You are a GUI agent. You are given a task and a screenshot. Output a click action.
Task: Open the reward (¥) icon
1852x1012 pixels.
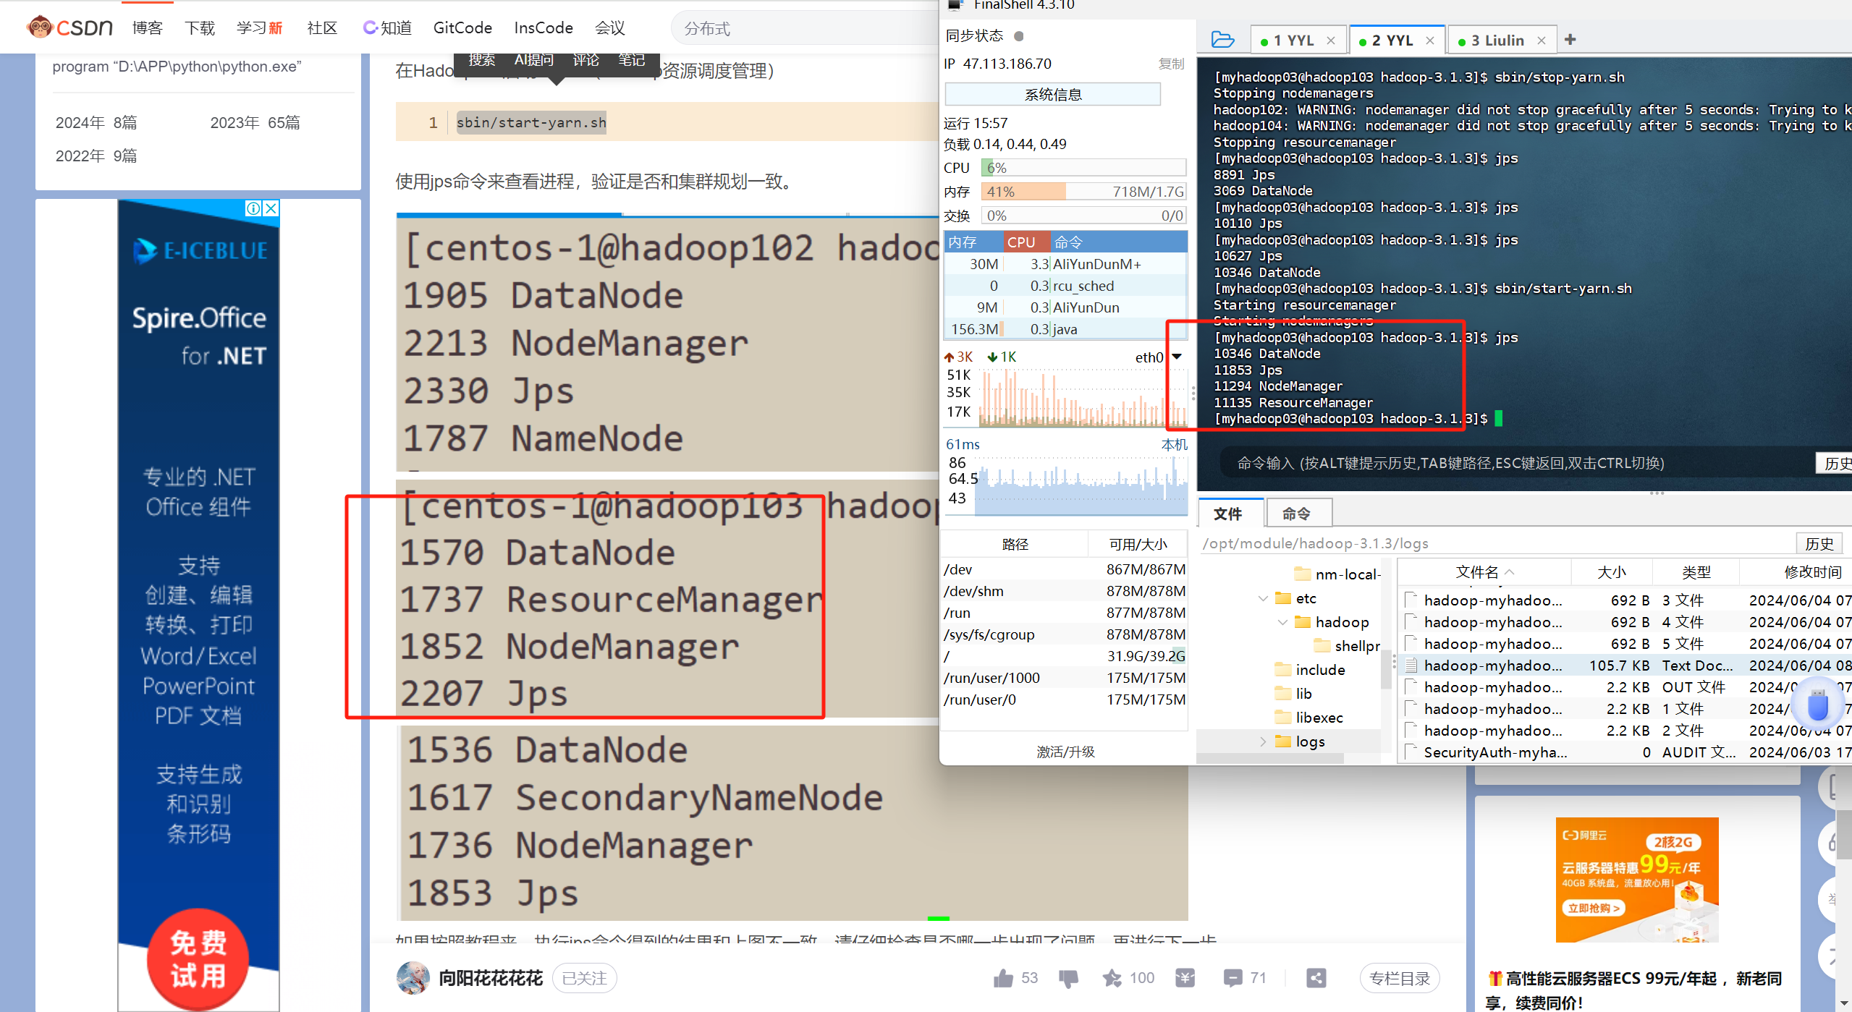pos(1185,978)
